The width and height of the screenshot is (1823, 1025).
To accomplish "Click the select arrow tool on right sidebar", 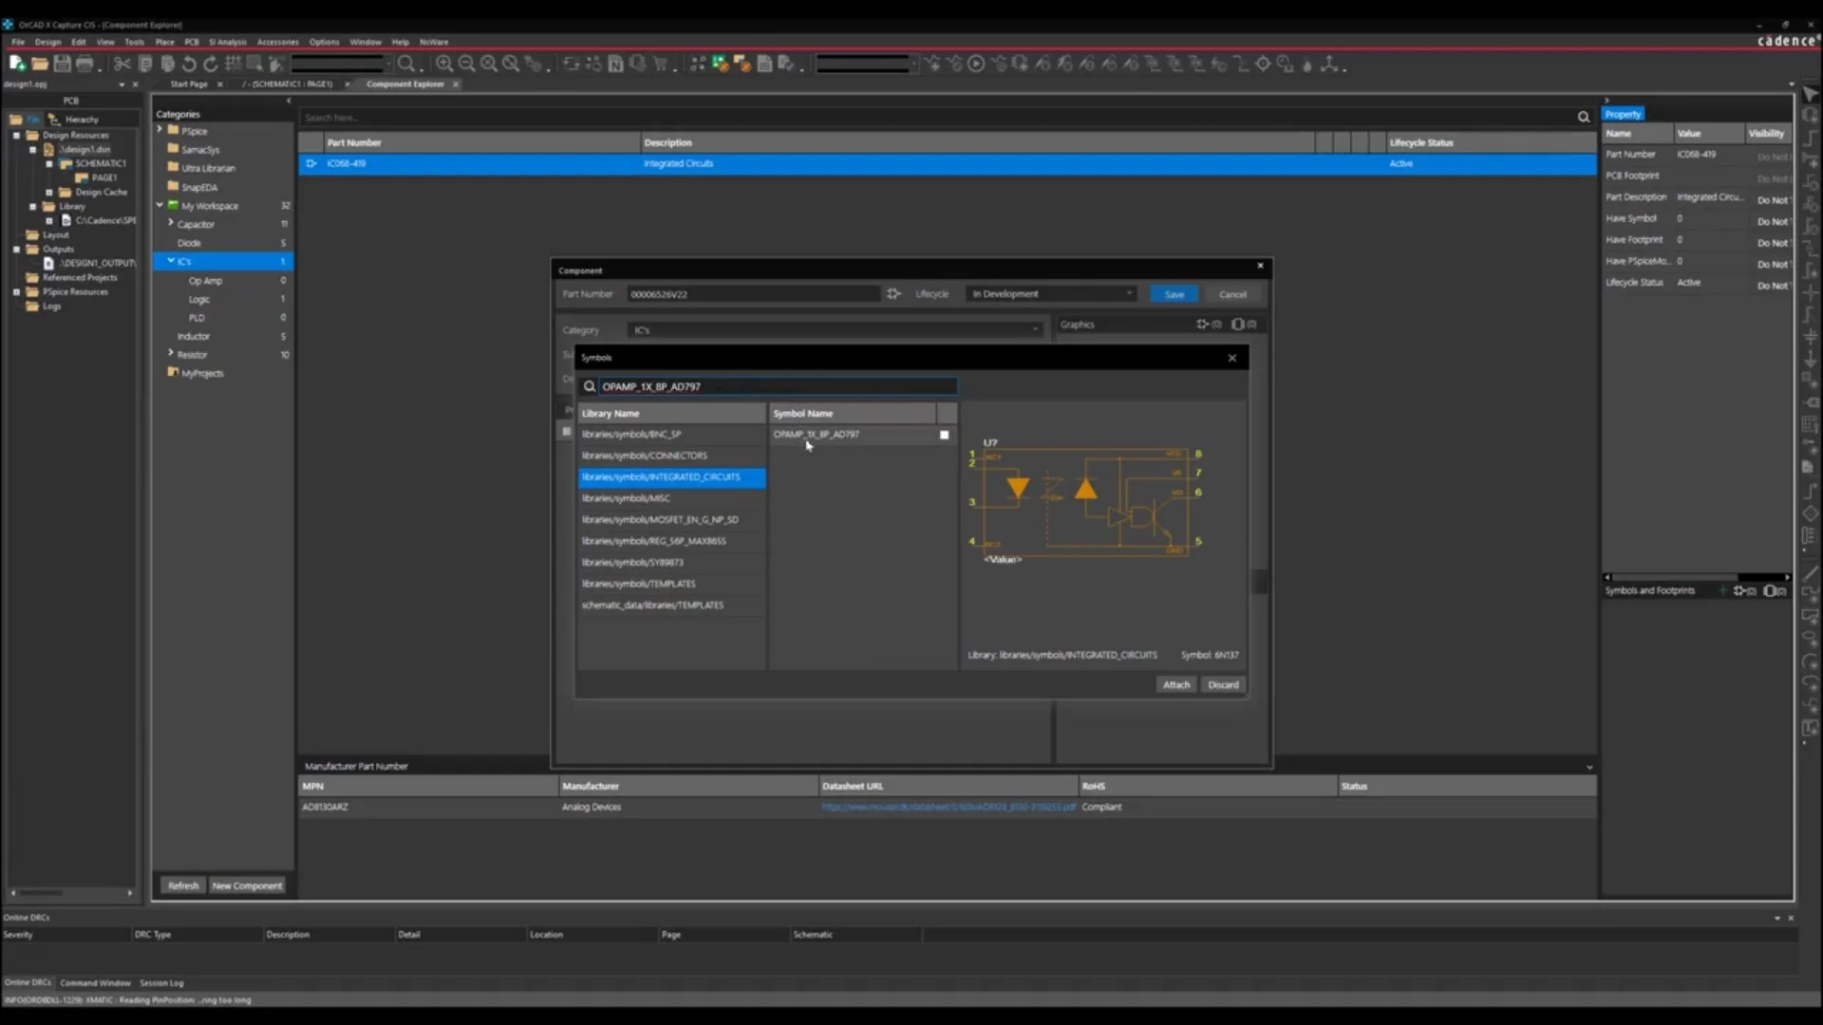I will pos(1810,94).
